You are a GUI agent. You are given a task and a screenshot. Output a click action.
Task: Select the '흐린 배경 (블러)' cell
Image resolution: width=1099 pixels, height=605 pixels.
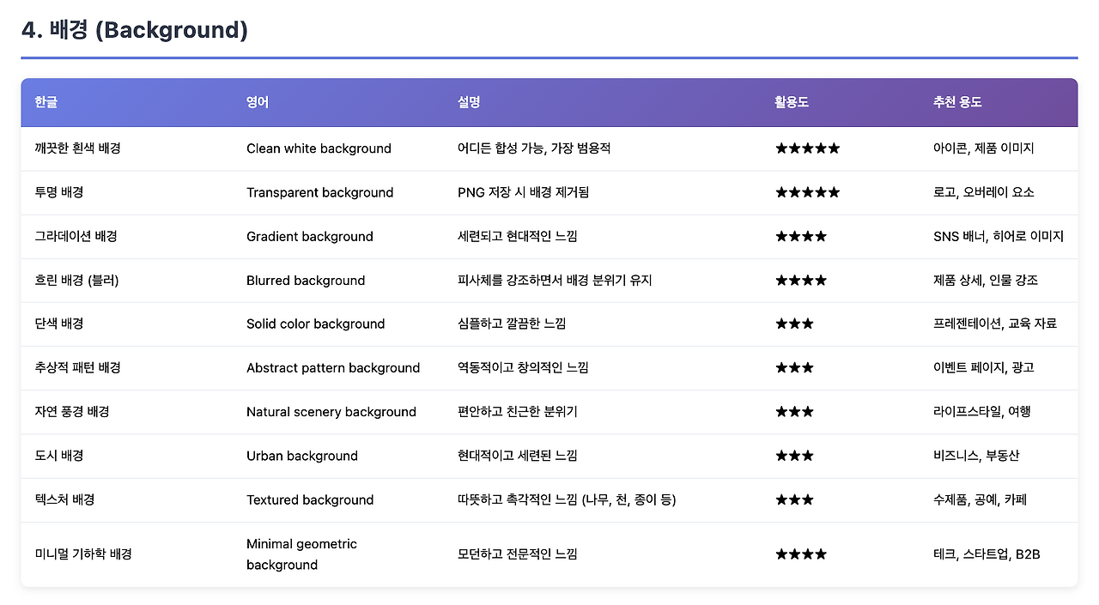click(x=76, y=281)
